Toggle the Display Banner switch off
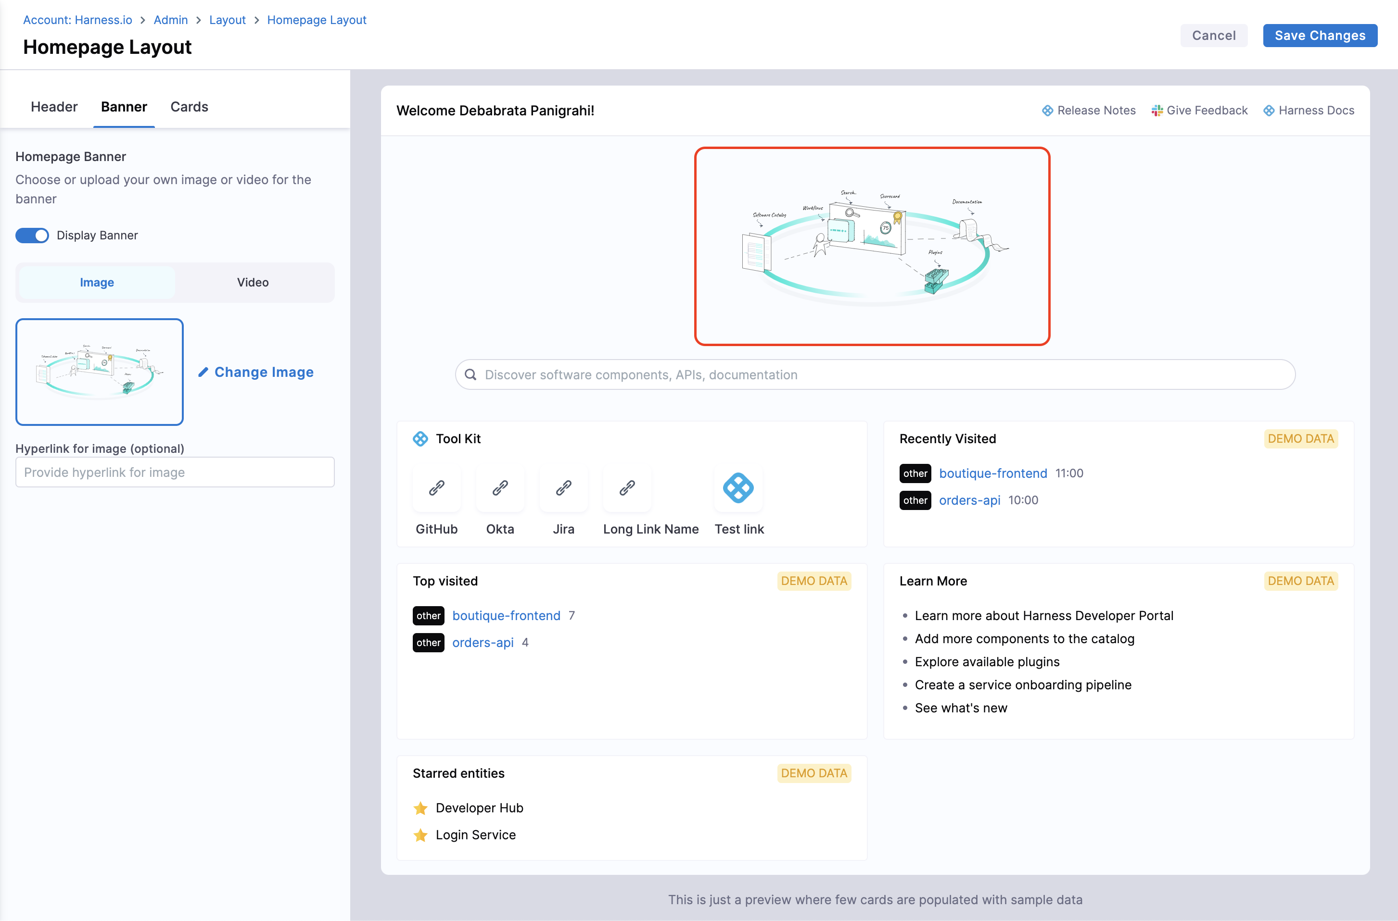 pyautogui.click(x=32, y=236)
